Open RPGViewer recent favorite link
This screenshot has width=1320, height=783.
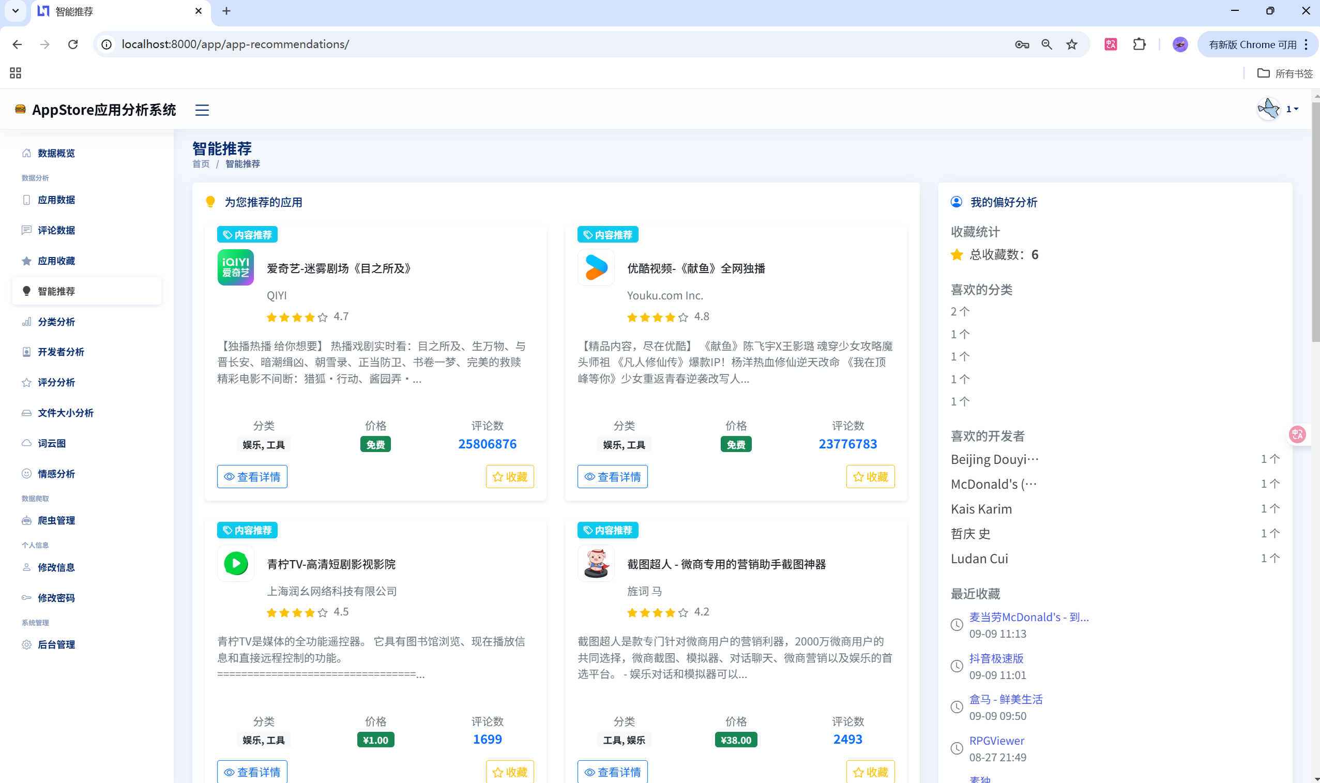coord(997,741)
